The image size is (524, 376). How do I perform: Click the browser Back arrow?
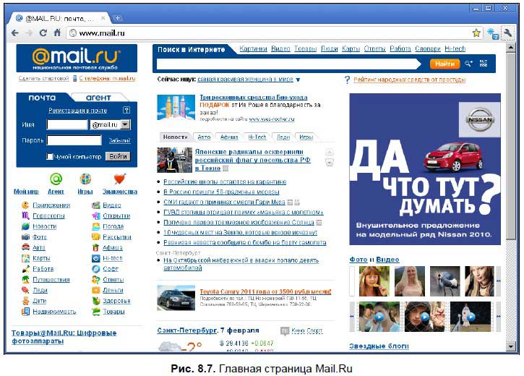[x=14, y=33]
